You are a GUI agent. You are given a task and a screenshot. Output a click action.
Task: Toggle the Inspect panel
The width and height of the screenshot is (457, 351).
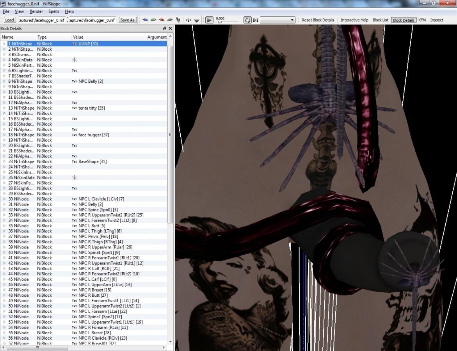[437, 20]
